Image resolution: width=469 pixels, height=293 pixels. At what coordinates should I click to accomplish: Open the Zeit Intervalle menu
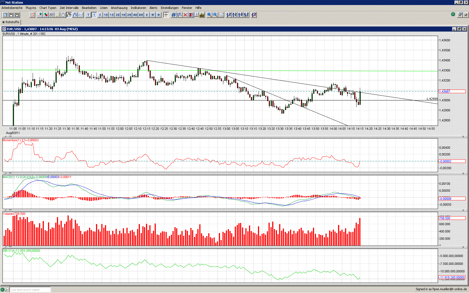69,8
